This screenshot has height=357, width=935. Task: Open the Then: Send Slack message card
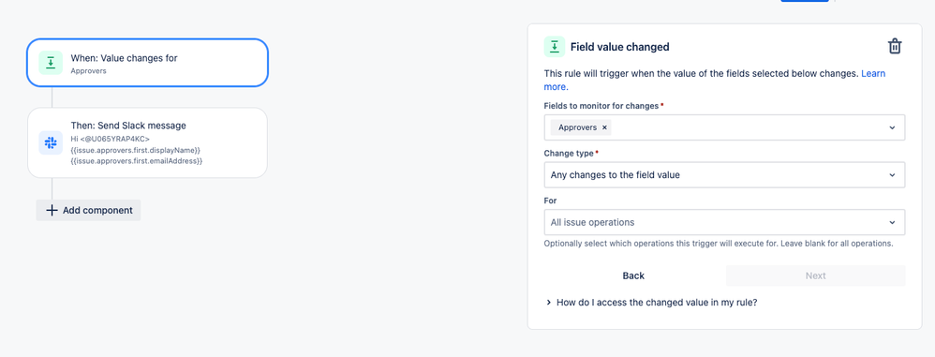coord(147,143)
